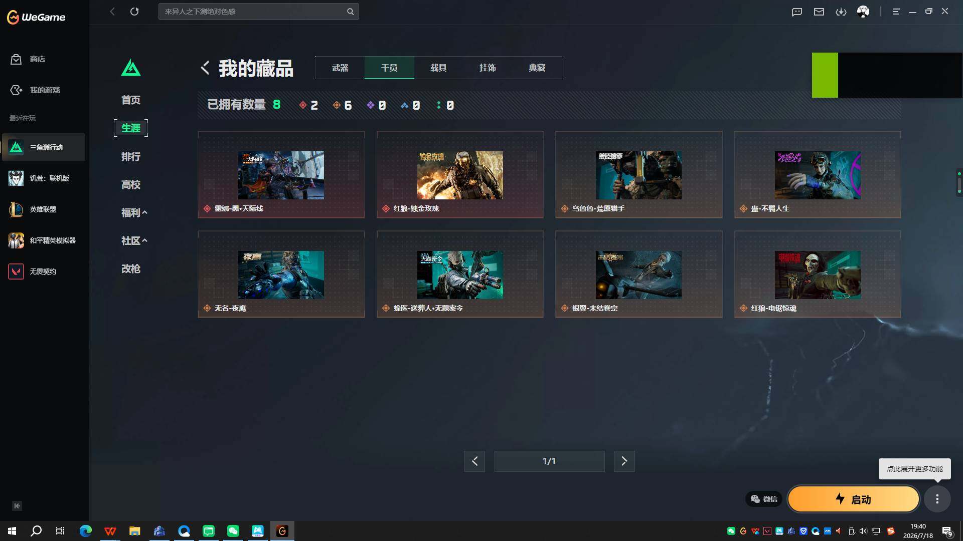Viewport: 963px width, 541px height.
Task: Go back with arrow beside 我的藏品
Action: [x=205, y=68]
